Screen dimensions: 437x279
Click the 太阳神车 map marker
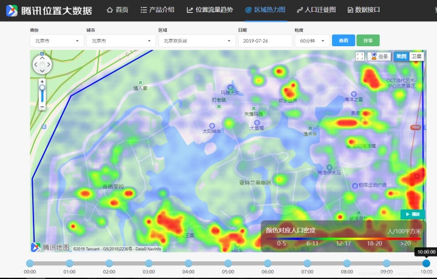click(212, 126)
